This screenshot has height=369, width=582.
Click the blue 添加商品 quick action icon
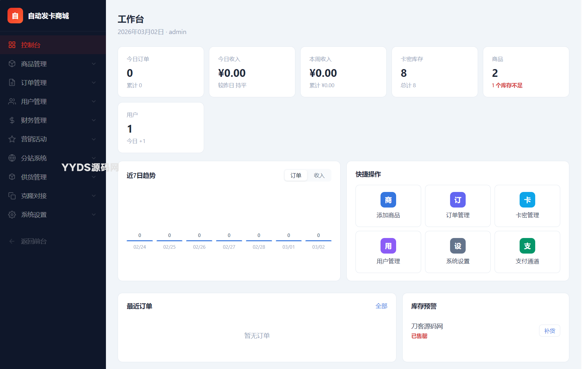[388, 200]
